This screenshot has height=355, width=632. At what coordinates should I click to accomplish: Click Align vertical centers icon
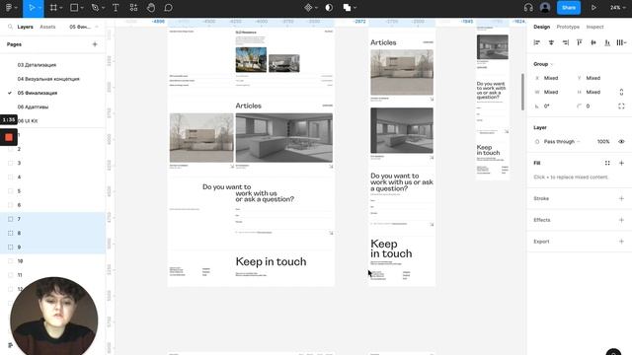coord(593,42)
